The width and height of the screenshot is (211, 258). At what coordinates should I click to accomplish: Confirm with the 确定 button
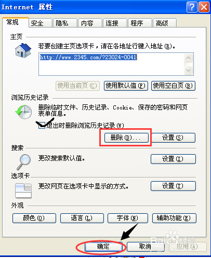[103, 247]
